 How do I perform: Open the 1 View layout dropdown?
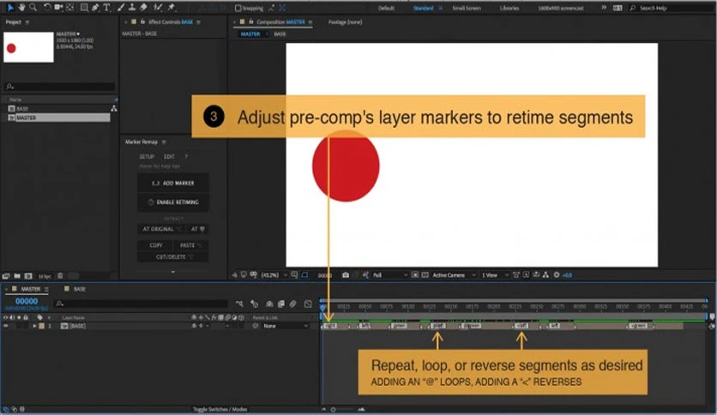click(x=495, y=275)
